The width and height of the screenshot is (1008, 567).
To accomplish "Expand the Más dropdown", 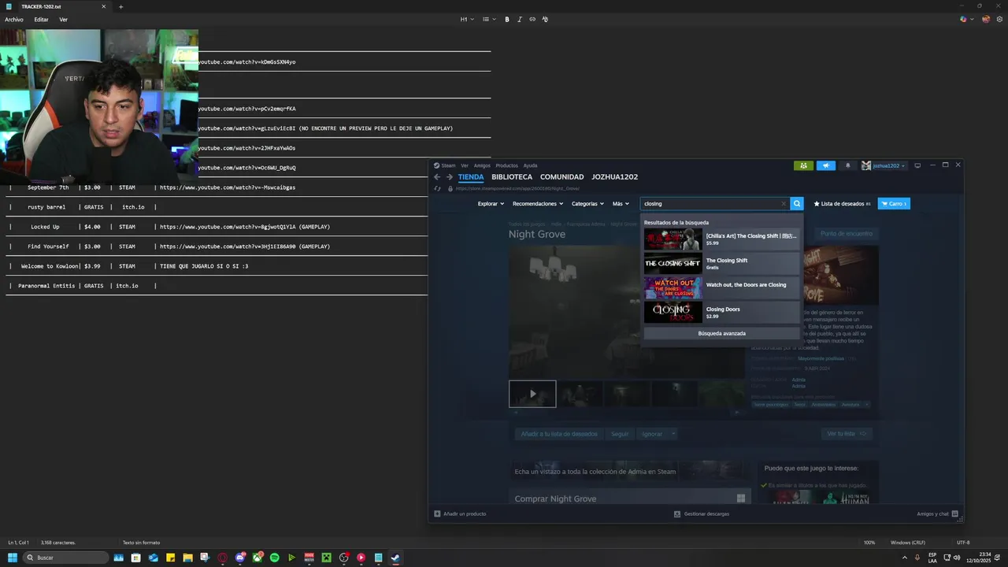I will 621,204.
